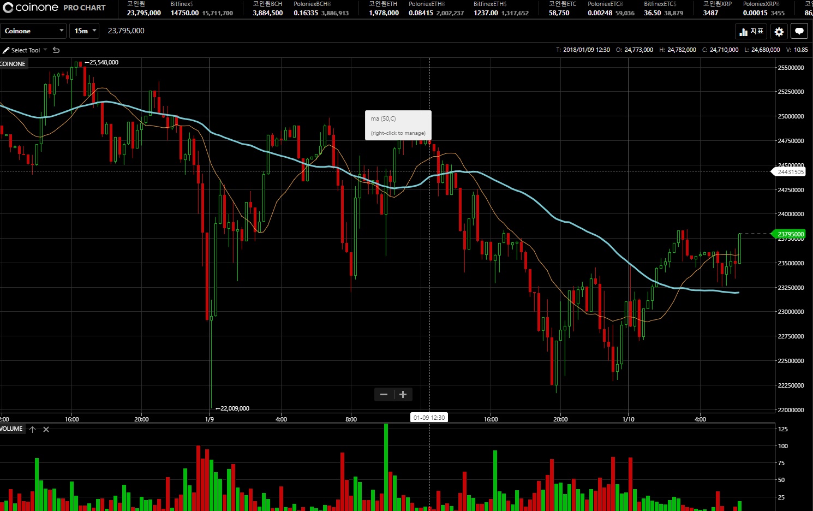Zoom out the chart with minus button

tap(384, 394)
